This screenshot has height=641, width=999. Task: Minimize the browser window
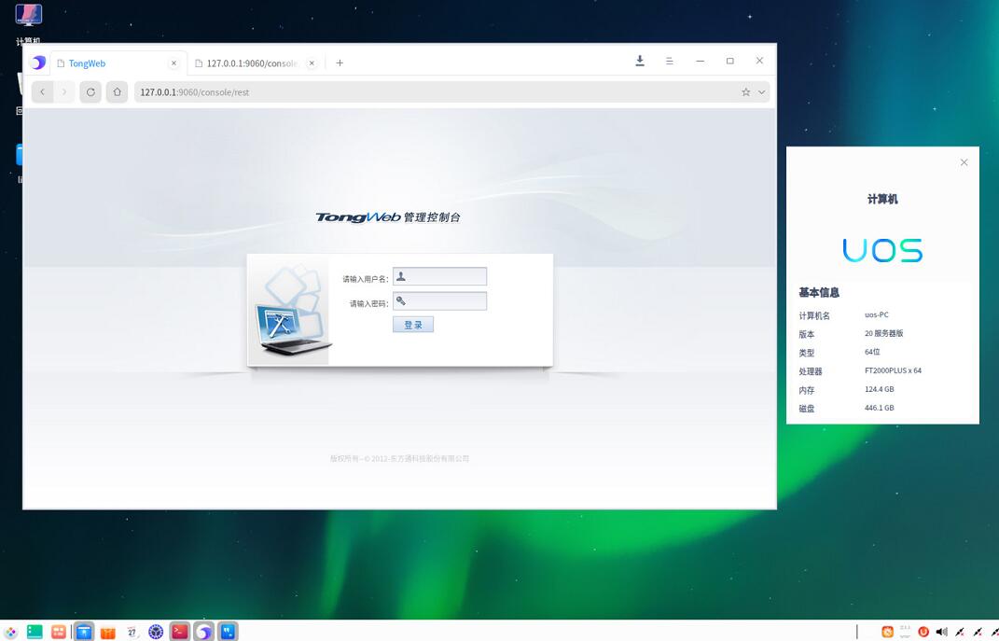pos(701,61)
